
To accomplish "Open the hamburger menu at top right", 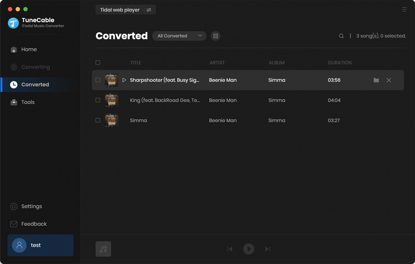I will [x=404, y=9].
